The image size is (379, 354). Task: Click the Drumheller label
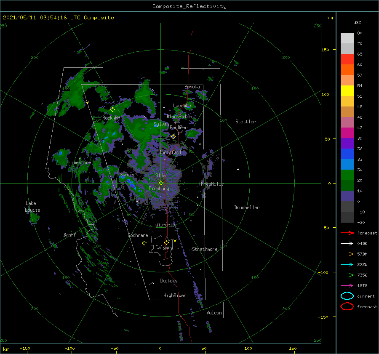pyautogui.click(x=247, y=208)
